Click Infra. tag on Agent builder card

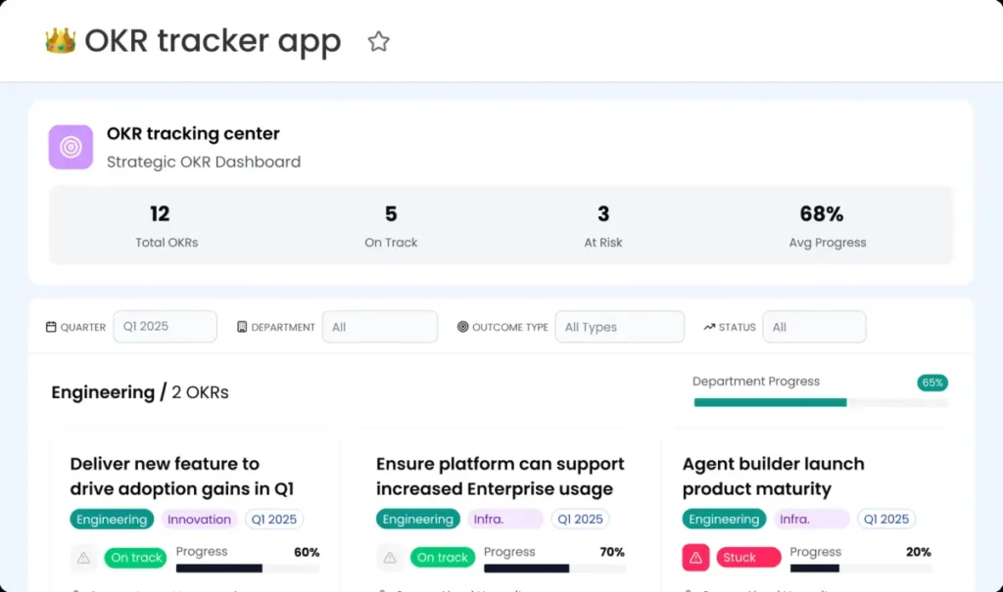click(x=812, y=520)
